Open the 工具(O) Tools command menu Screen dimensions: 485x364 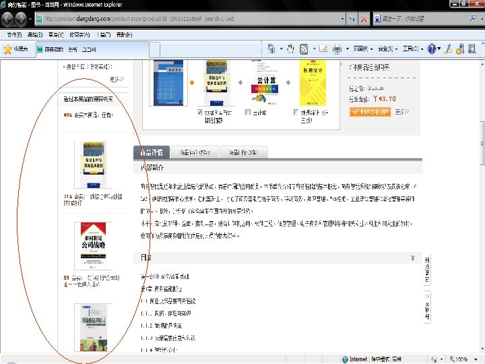pyautogui.click(x=413, y=49)
